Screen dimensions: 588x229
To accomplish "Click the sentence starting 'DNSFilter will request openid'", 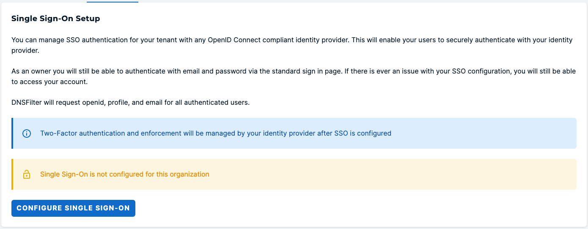I will [x=131, y=103].
